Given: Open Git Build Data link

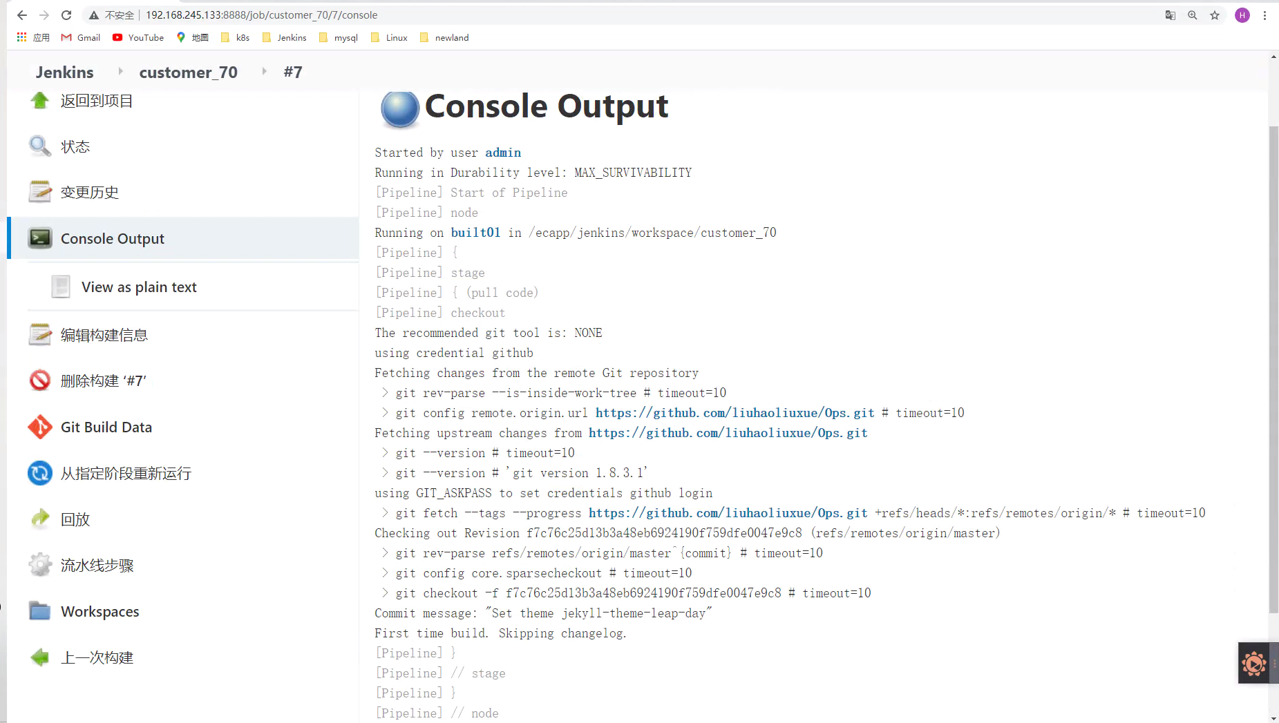Looking at the screenshot, I should pos(106,427).
